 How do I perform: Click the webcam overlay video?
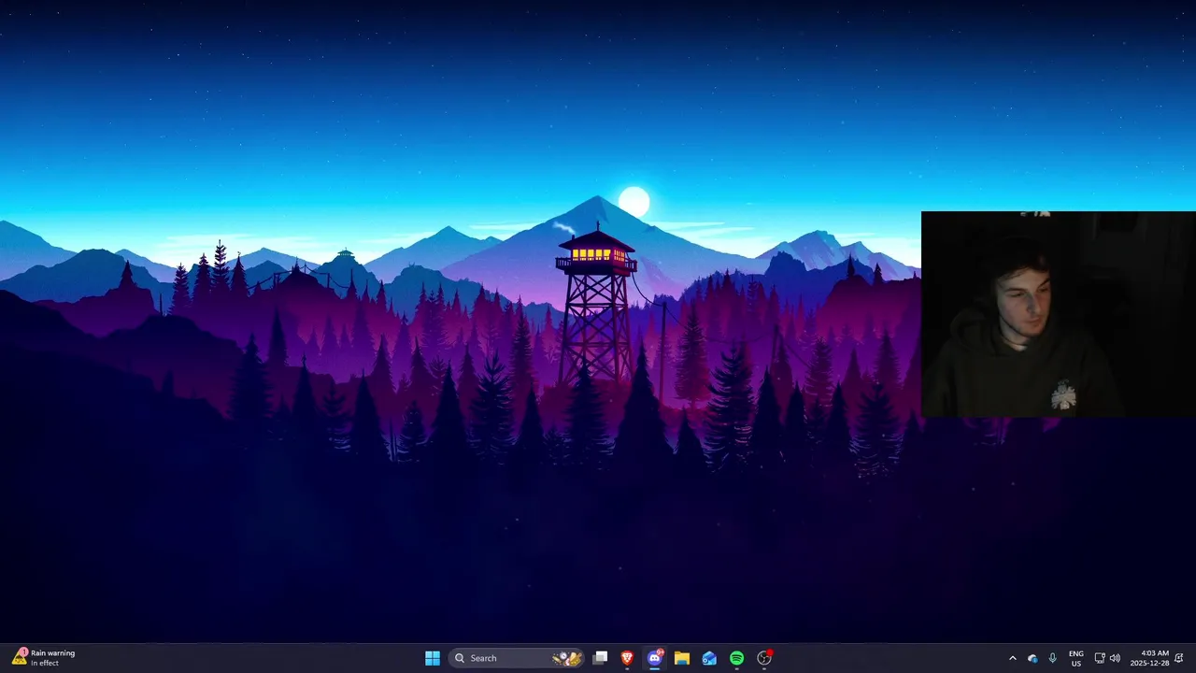click(1059, 314)
